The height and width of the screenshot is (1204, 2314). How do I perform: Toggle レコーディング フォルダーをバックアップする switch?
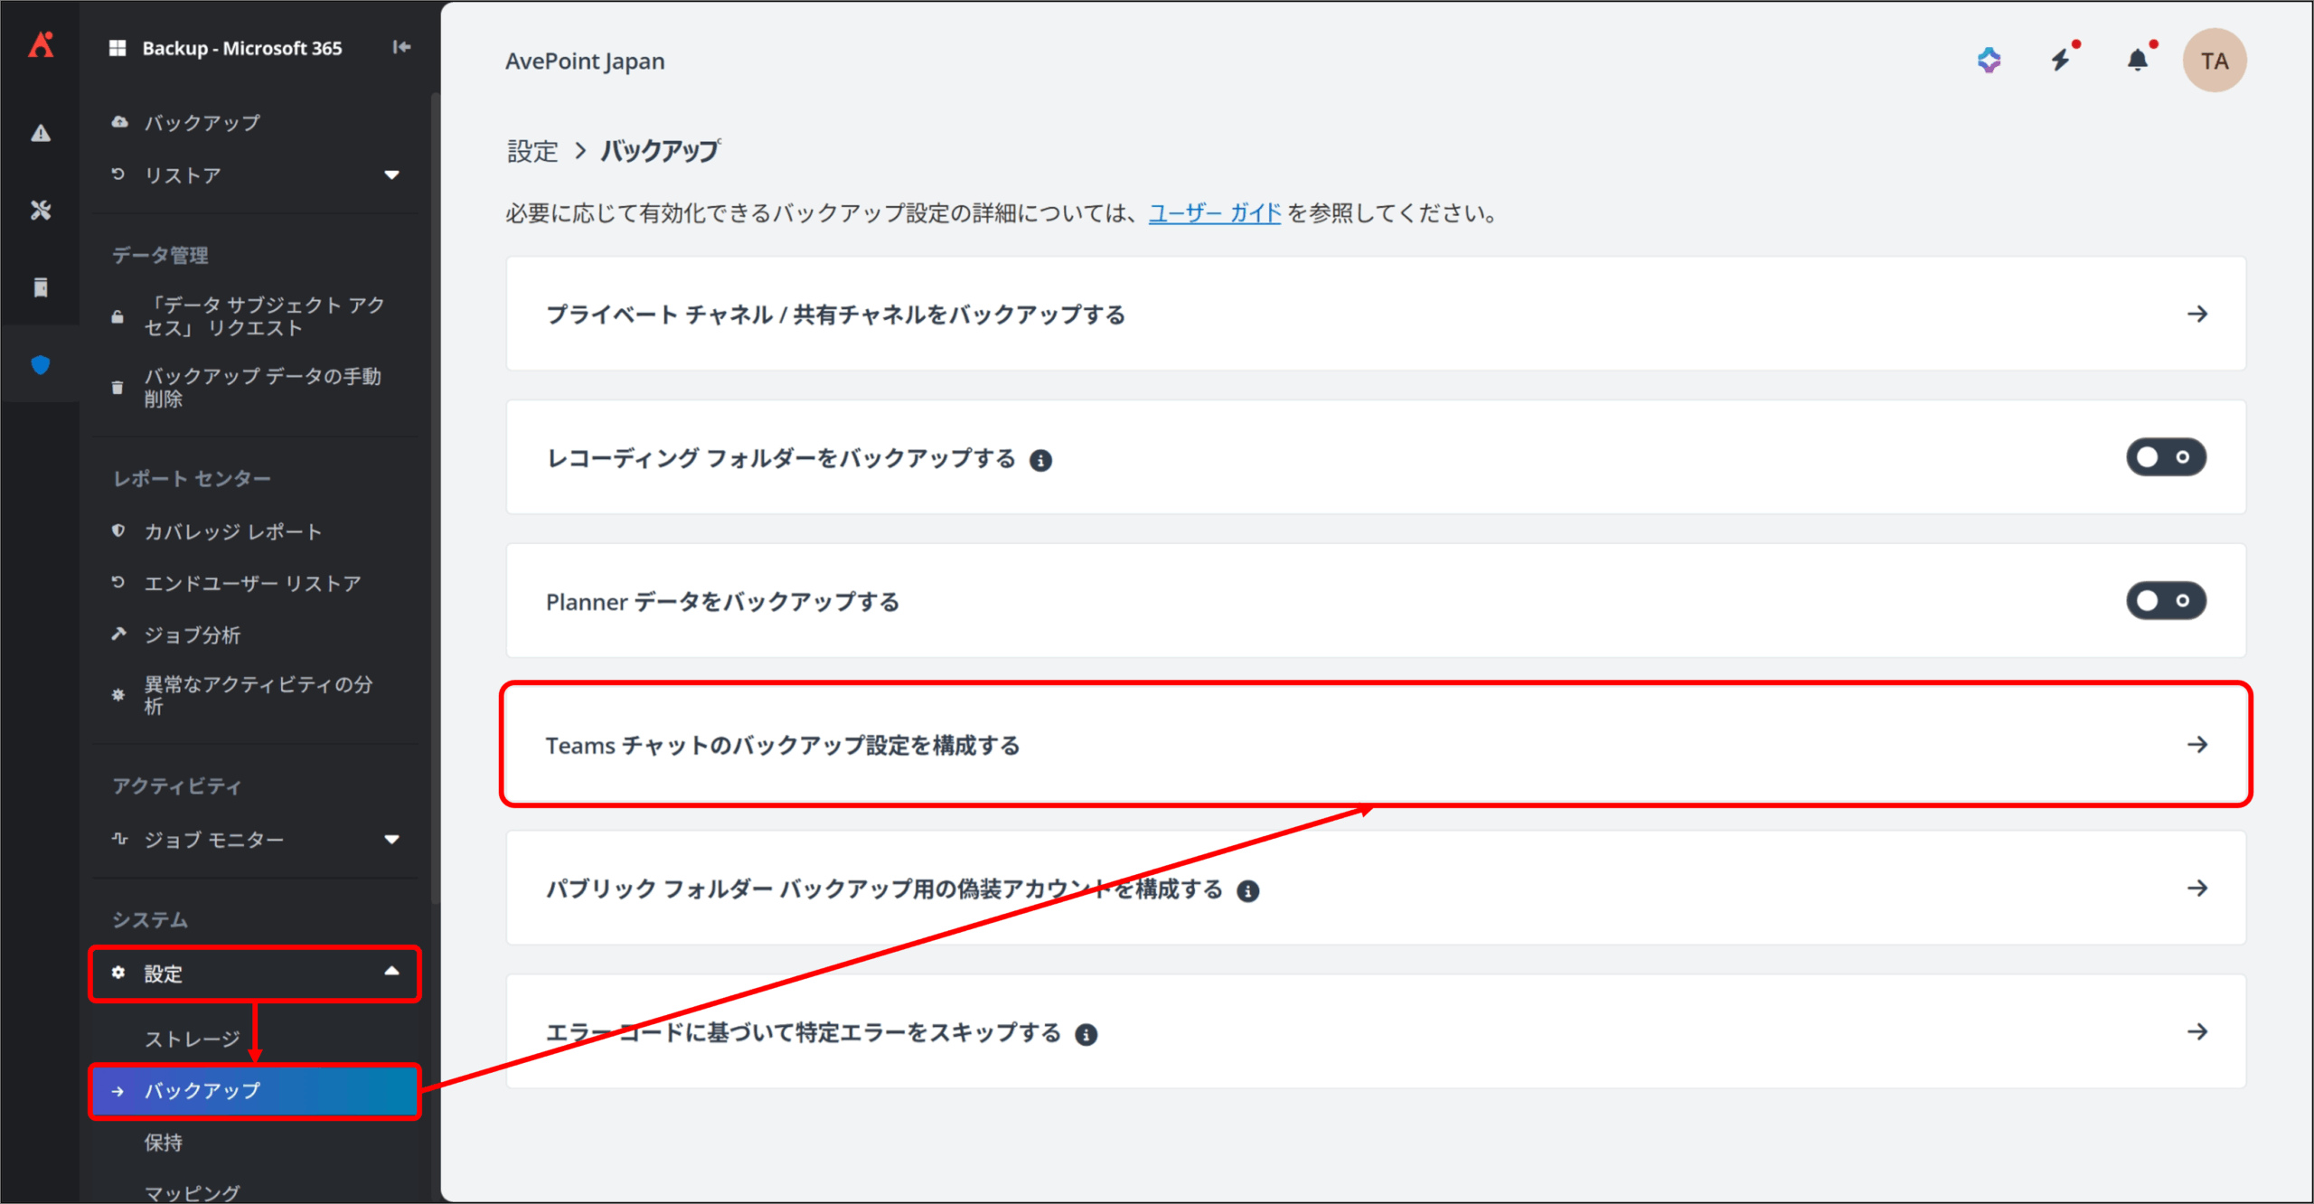2165,457
